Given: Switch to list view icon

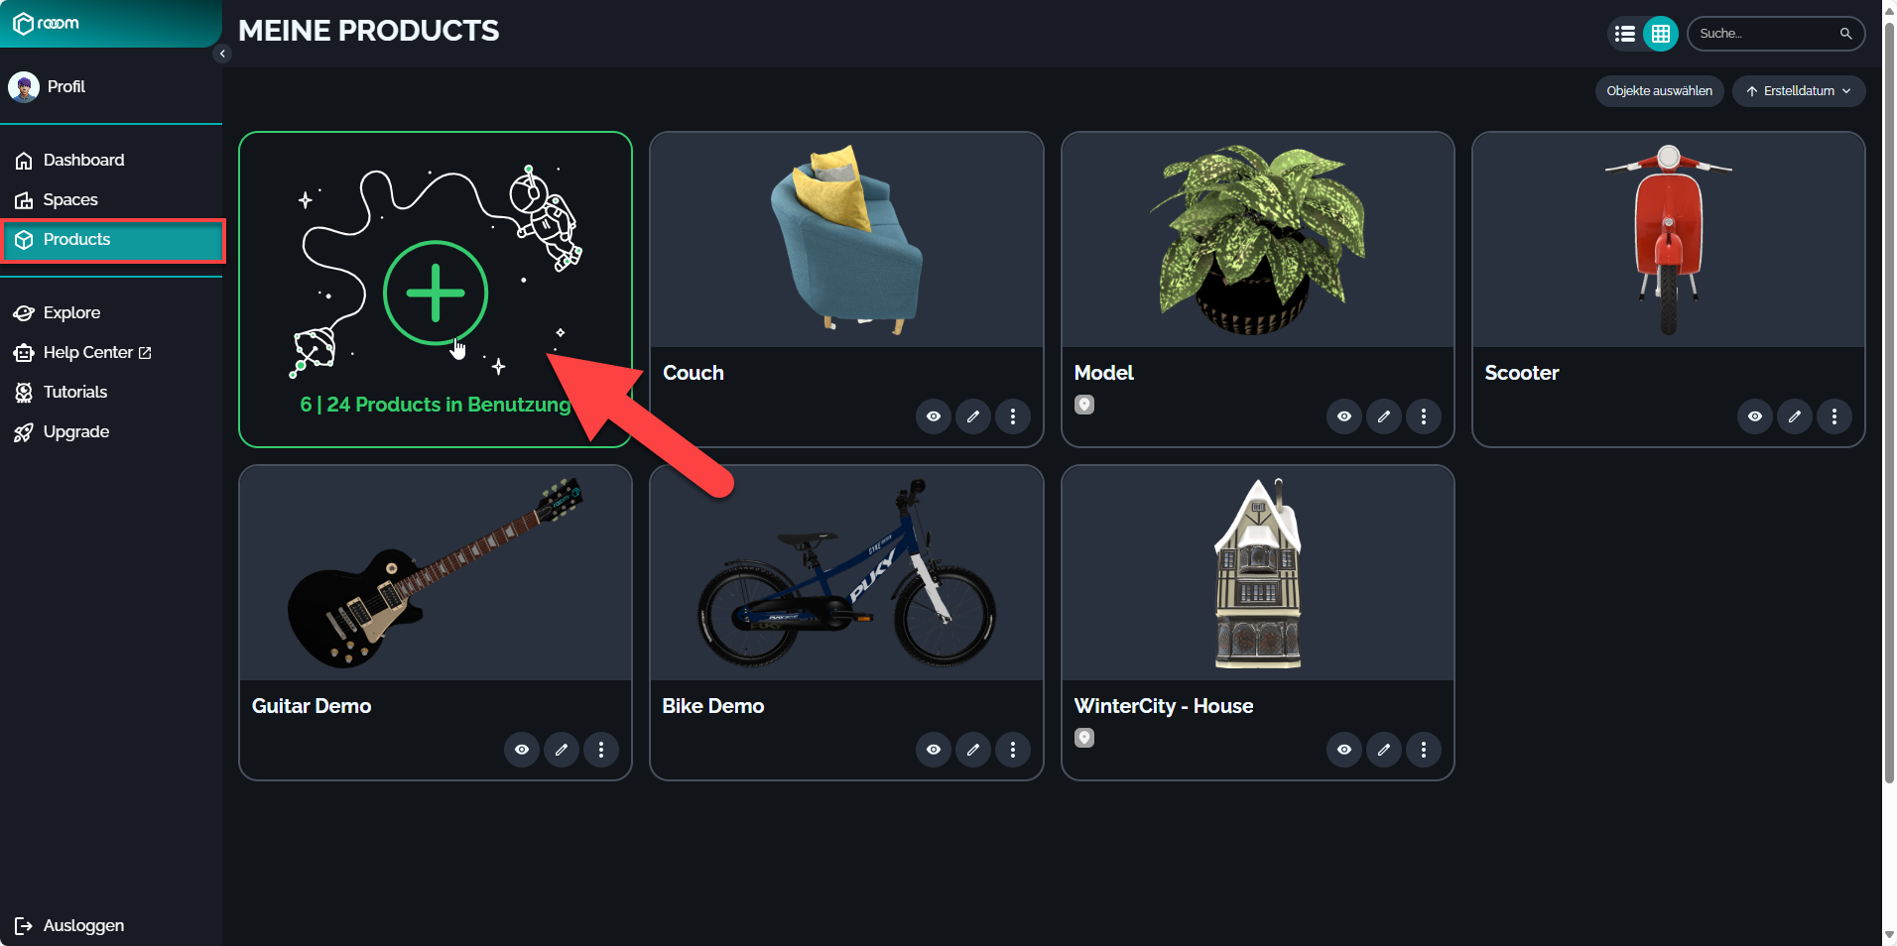Looking at the screenshot, I should click(x=1624, y=34).
